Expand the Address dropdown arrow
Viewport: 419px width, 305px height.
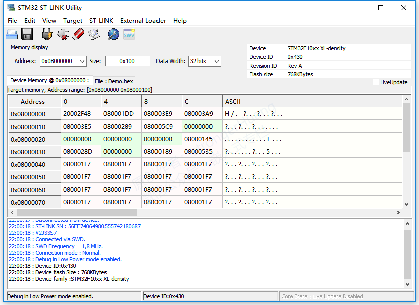[82, 62]
